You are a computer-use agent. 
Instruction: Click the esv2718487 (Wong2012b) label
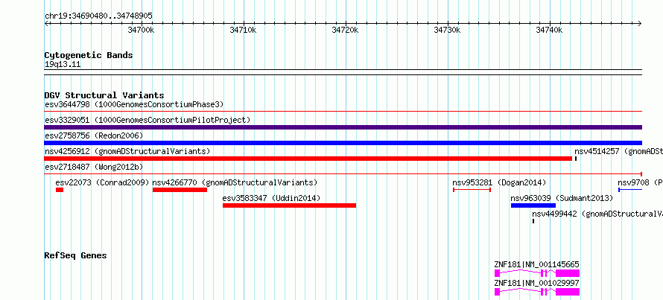point(94,167)
